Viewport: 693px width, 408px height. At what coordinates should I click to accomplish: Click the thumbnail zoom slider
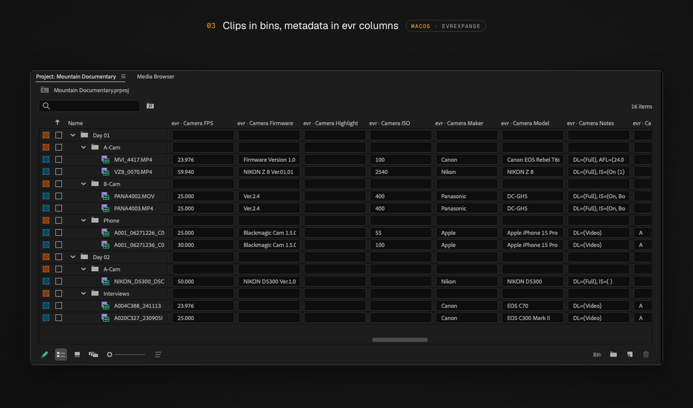pyautogui.click(x=126, y=354)
